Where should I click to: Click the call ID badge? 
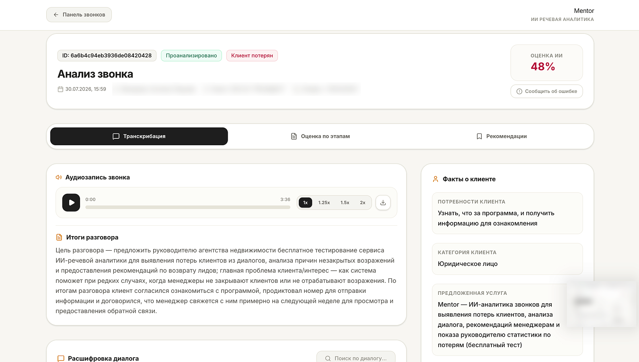(107, 56)
